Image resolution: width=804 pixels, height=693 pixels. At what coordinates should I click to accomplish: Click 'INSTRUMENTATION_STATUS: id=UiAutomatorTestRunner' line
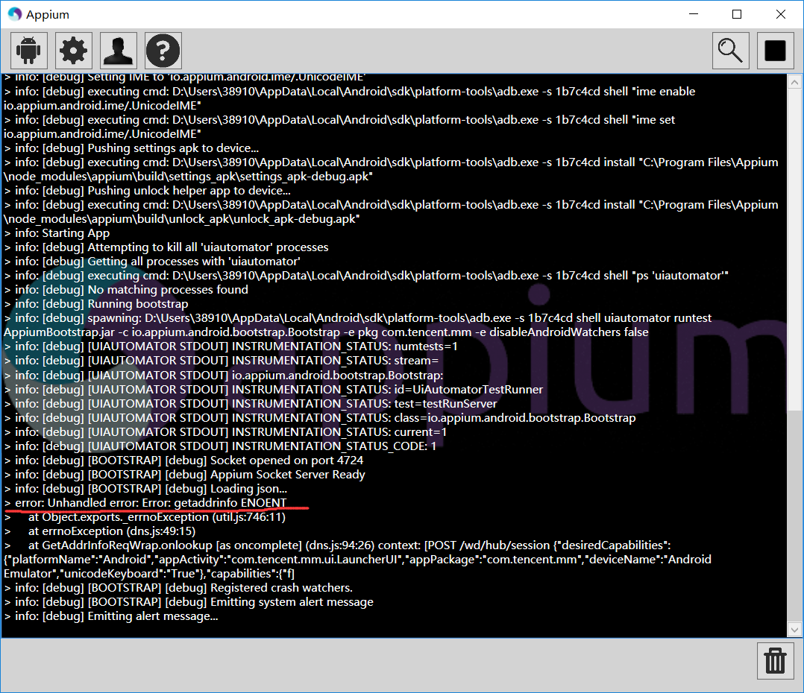click(273, 390)
